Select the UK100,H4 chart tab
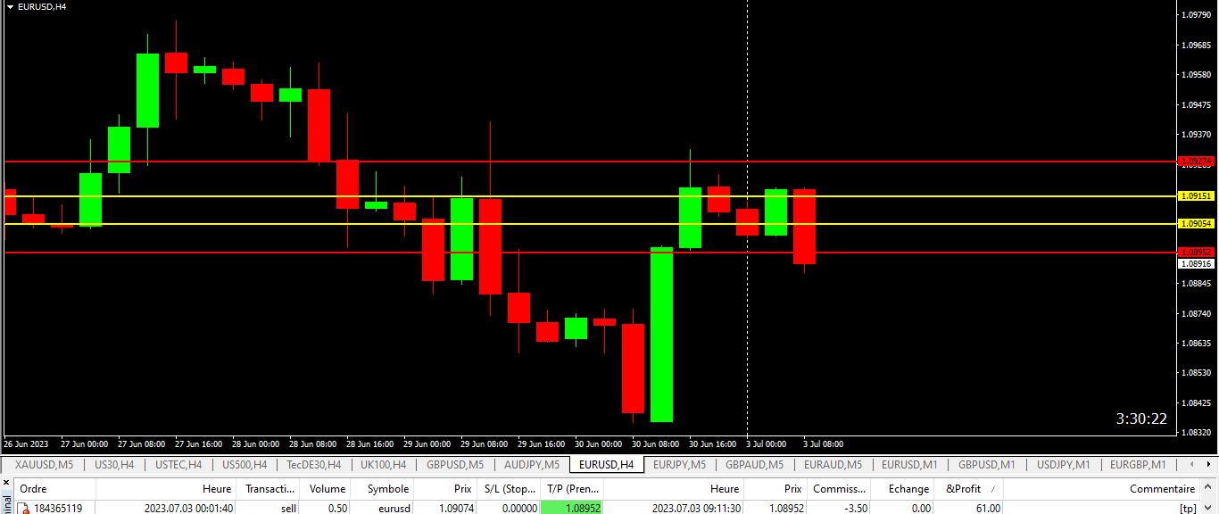The image size is (1219, 514). pyautogui.click(x=383, y=465)
